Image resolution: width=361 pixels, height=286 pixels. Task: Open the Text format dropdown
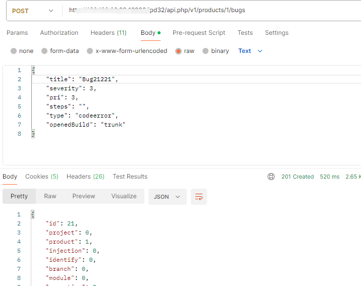pyautogui.click(x=250, y=51)
